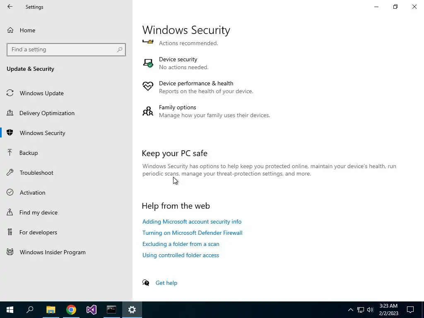The image size is (424, 318).
Task: Click the volume speaker tray icon
Action: (x=370, y=310)
